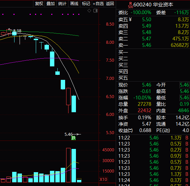Click the 5.46 current price chart label
This screenshot has width=190, height=186.
tap(69, 134)
